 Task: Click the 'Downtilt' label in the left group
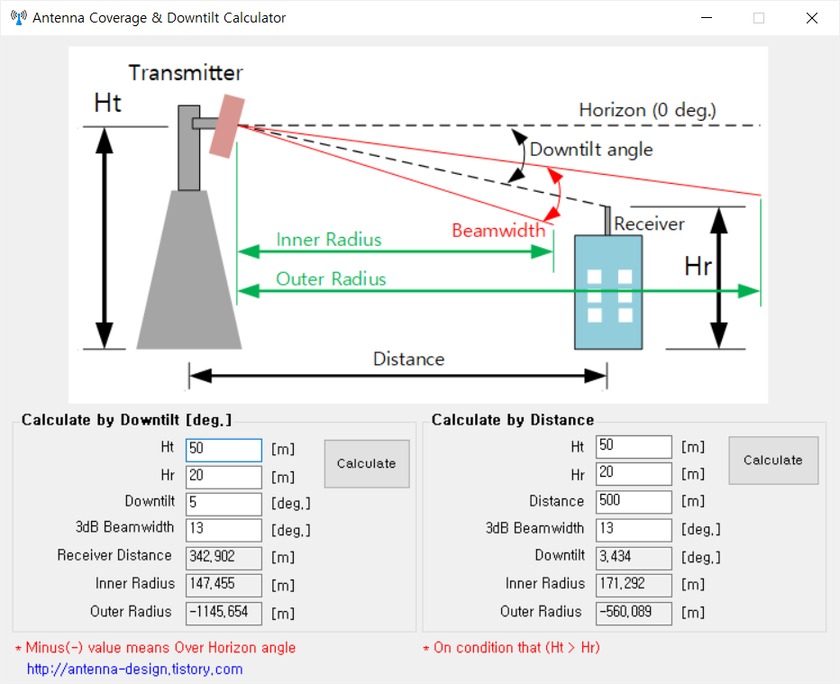click(150, 501)
